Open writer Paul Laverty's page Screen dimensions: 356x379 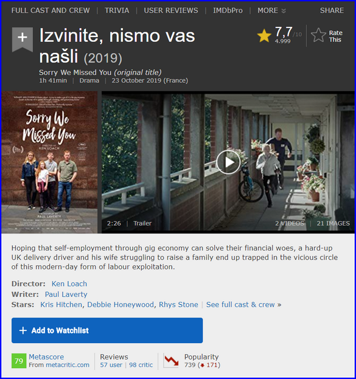point(66,294)
